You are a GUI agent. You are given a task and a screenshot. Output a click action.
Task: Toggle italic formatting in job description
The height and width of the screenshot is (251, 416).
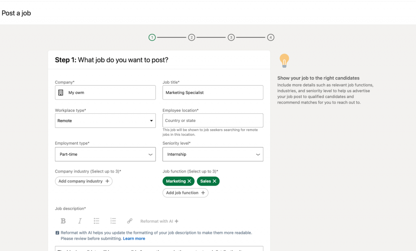click(x=80, y=221)
